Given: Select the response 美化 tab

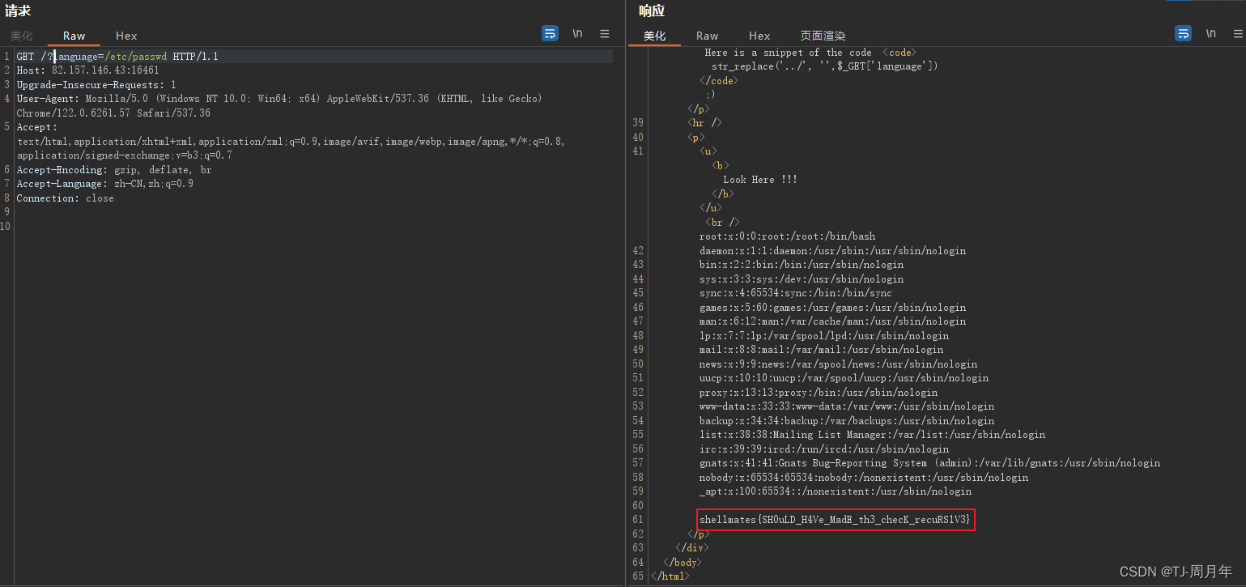Looking at the screenshot, I should tap(654, 36).
